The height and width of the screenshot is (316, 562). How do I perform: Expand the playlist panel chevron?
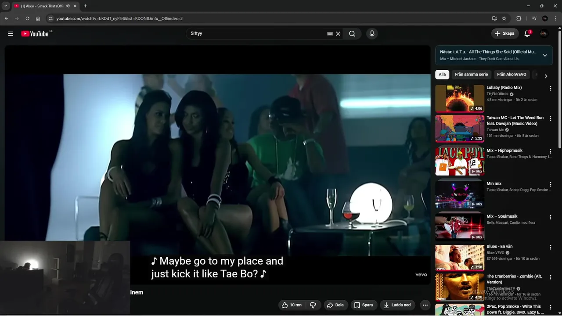pos(545,55)
